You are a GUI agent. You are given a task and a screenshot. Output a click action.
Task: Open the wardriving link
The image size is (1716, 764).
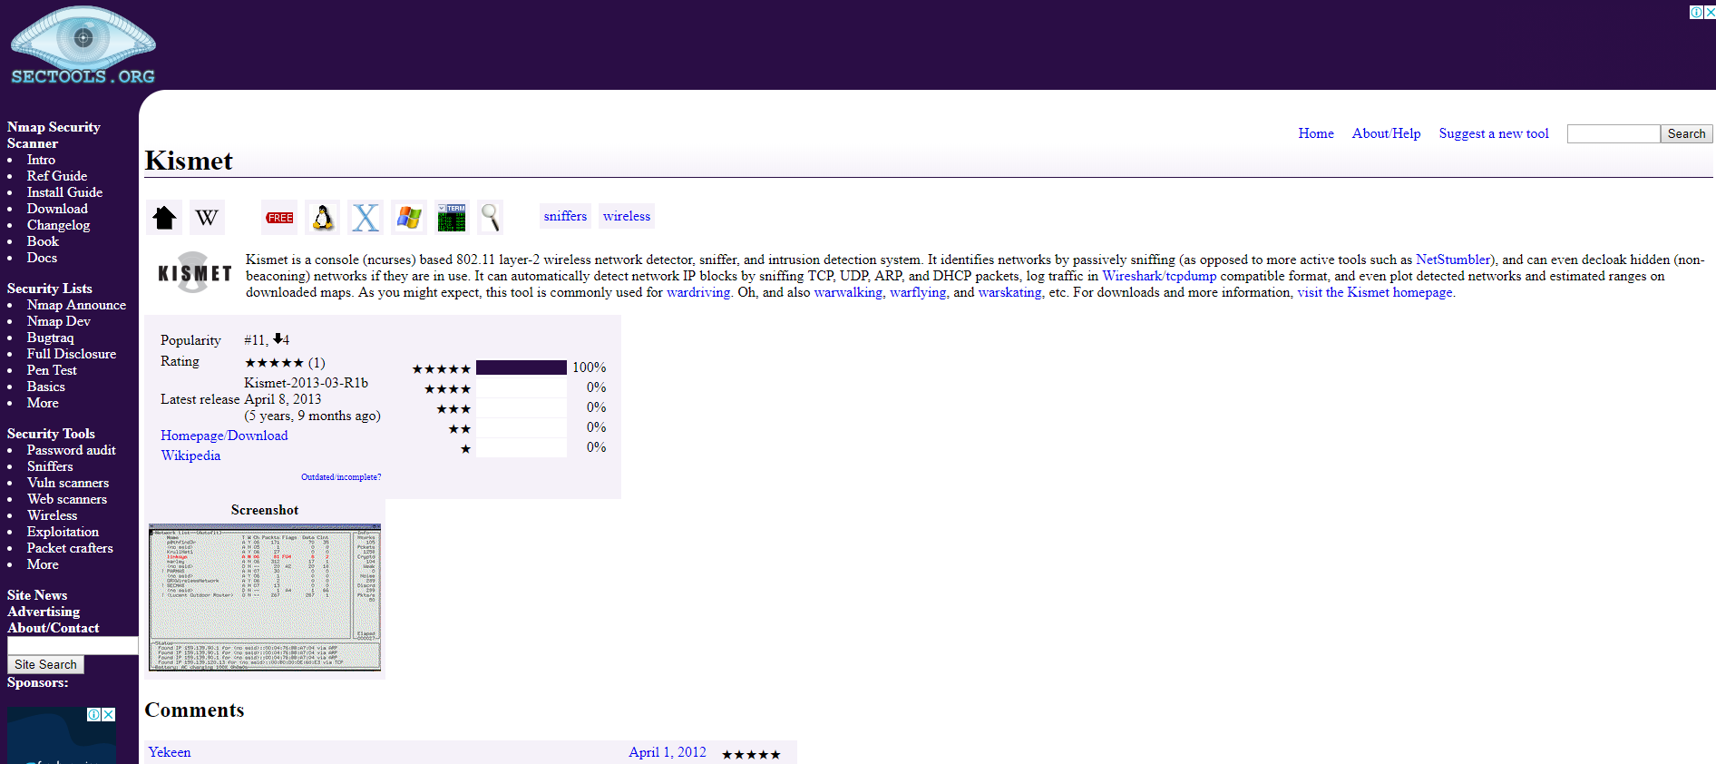[698, 292]
